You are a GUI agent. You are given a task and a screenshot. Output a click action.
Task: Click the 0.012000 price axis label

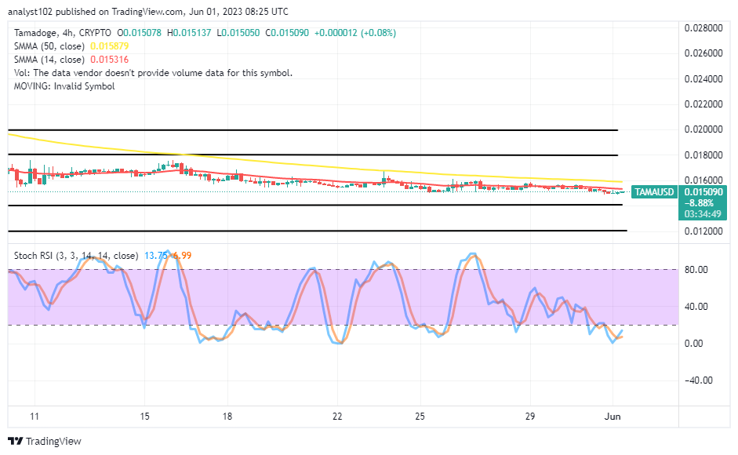[703, 231]
